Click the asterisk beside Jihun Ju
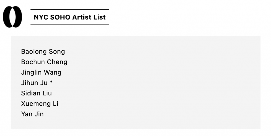The height and width of the screenshot is (136, 271). tap(51, 82)
